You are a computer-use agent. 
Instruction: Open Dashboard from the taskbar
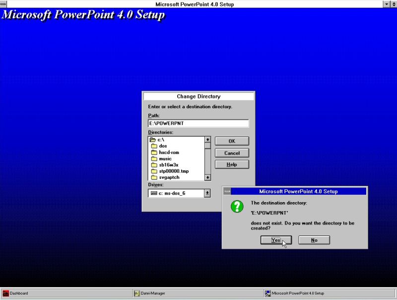click(66, 294)
